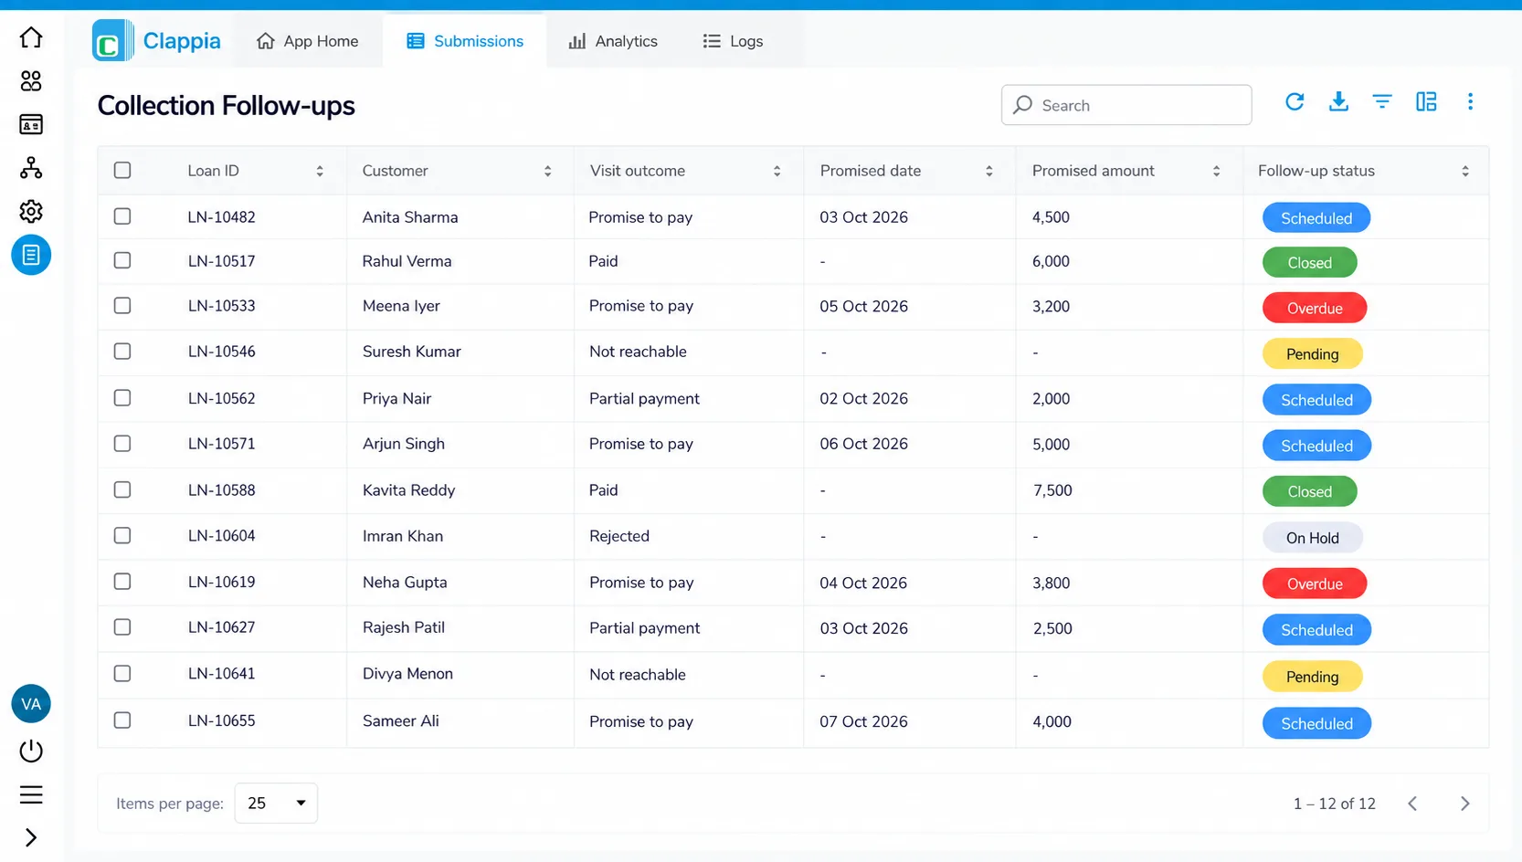Click the ID card icon in the sidebar

pos(31,124)
